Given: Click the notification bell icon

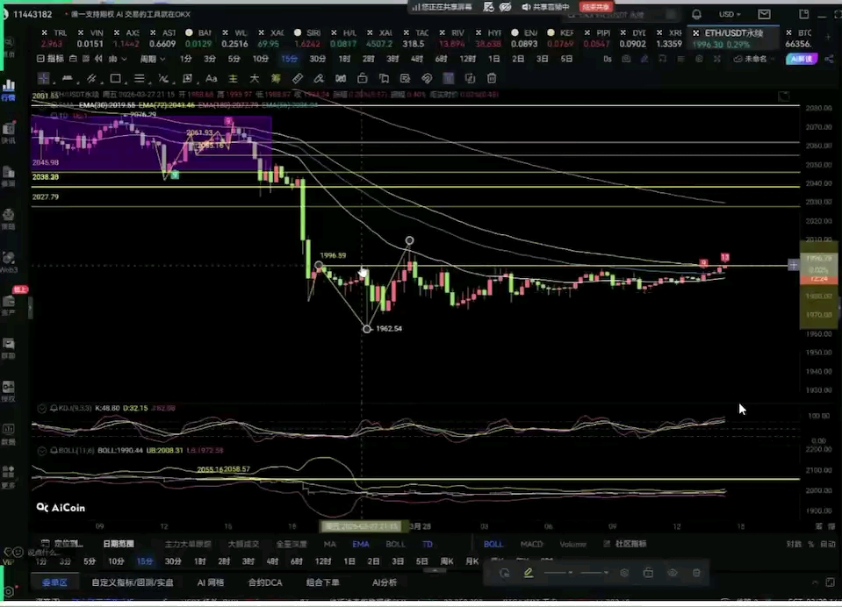Looking at the screenshot, I should tap(696, 15).
